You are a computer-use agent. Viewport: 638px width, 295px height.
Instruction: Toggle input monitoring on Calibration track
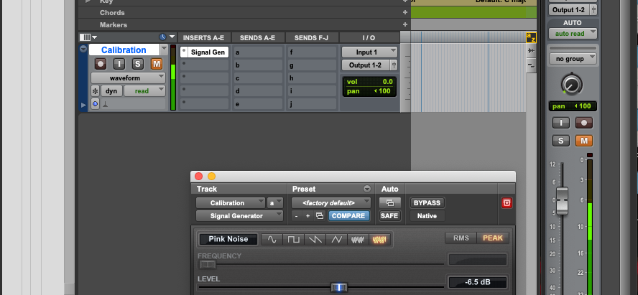point(119,64)
